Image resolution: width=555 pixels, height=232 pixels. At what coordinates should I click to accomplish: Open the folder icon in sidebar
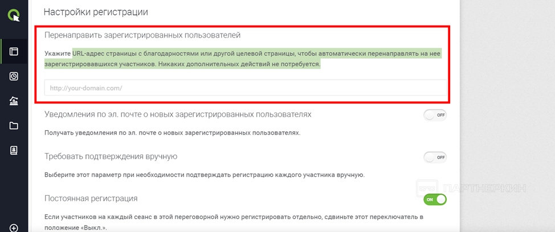tap(14, 126)
